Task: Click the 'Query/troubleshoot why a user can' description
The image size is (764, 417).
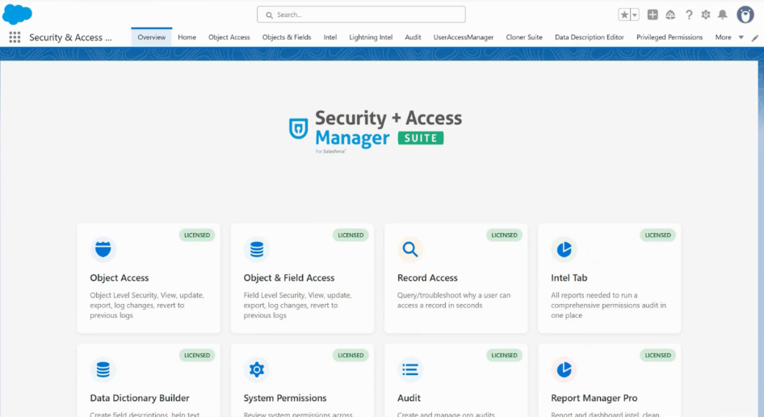Action: 454,295
